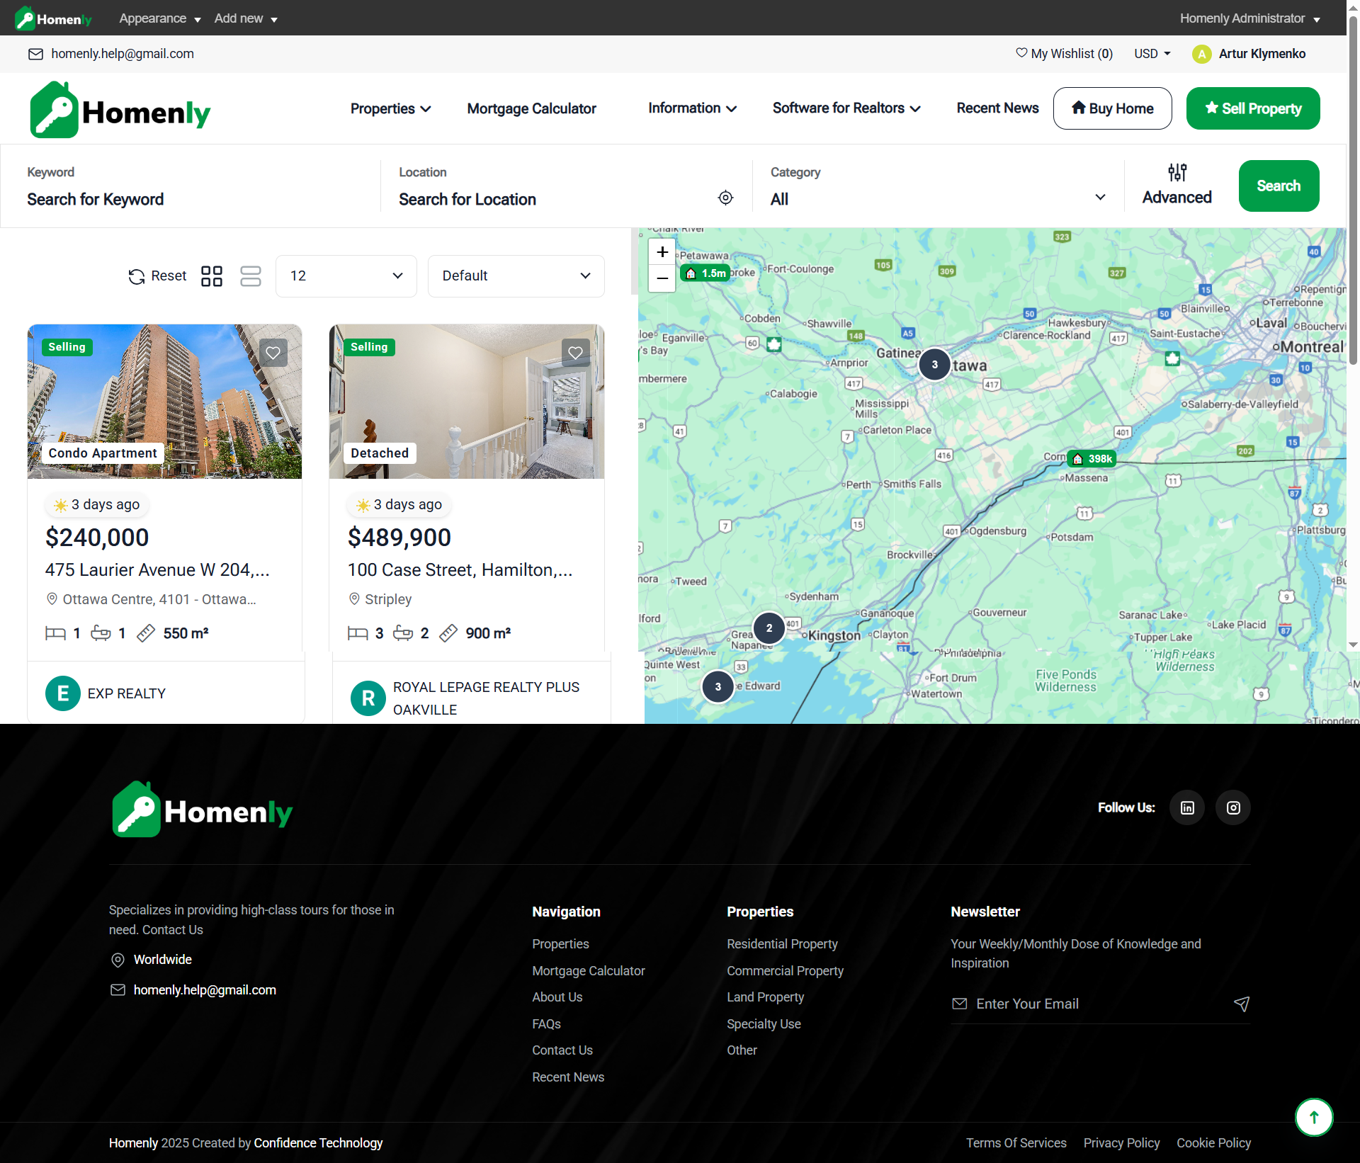
Task: Switch to list view layout icon
Action: [x=251, y=276]
